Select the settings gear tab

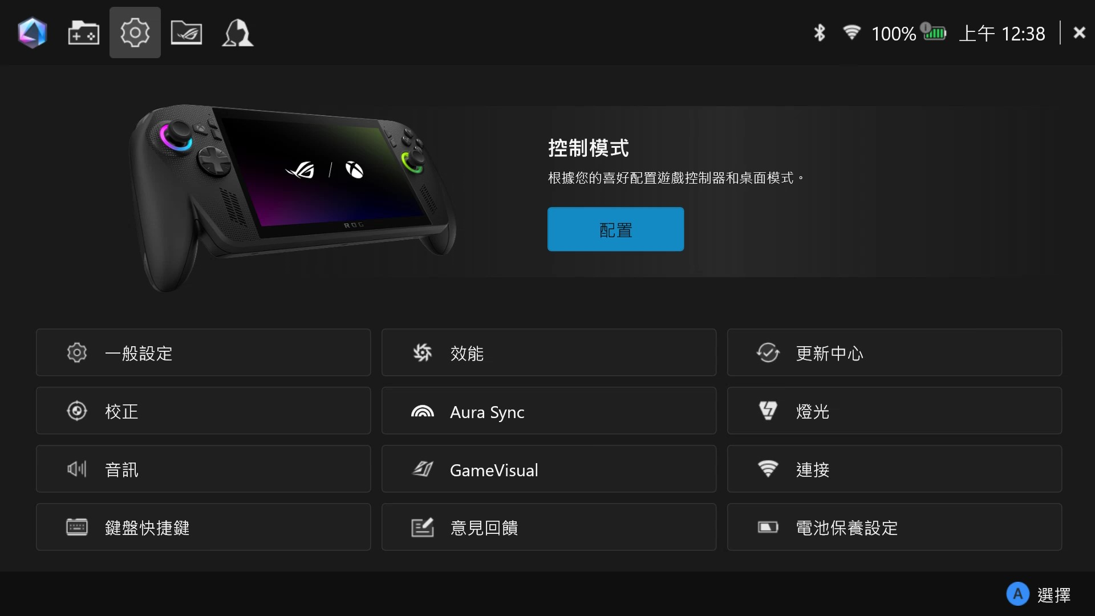[x=135, y=33]
